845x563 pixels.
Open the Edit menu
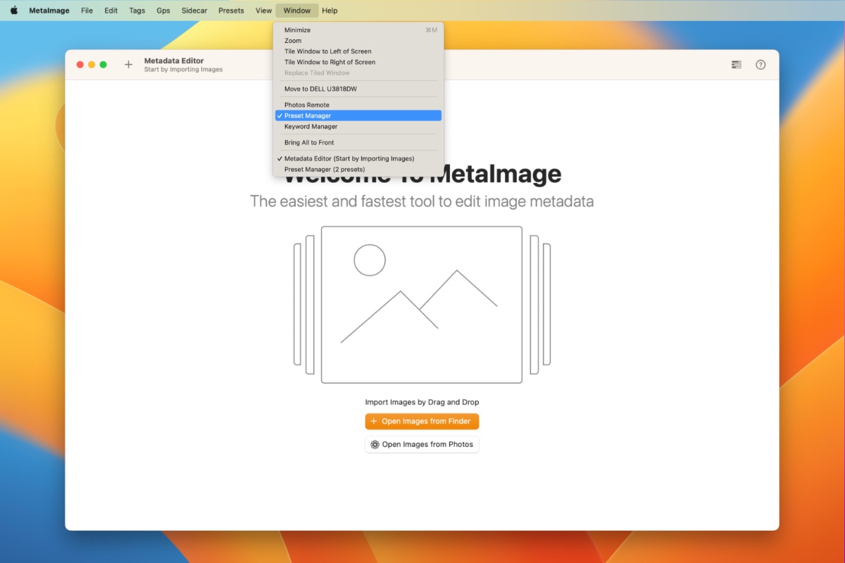pyautogui.click(x=111, y=11)
